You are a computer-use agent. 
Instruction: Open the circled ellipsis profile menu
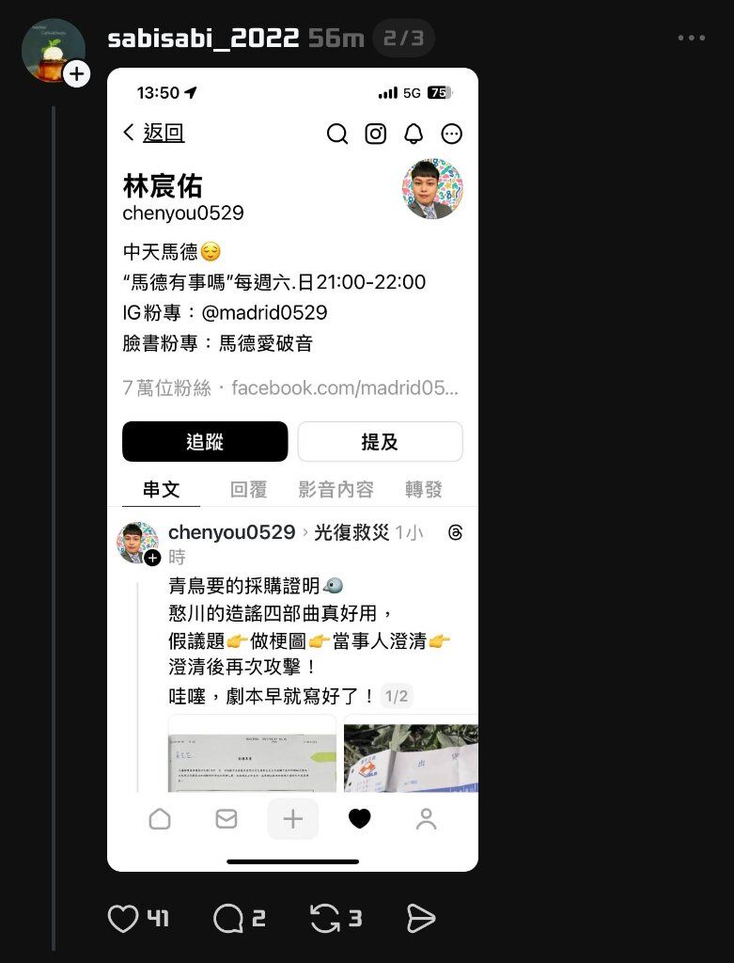pyautogui.click(x=452, y=134)
